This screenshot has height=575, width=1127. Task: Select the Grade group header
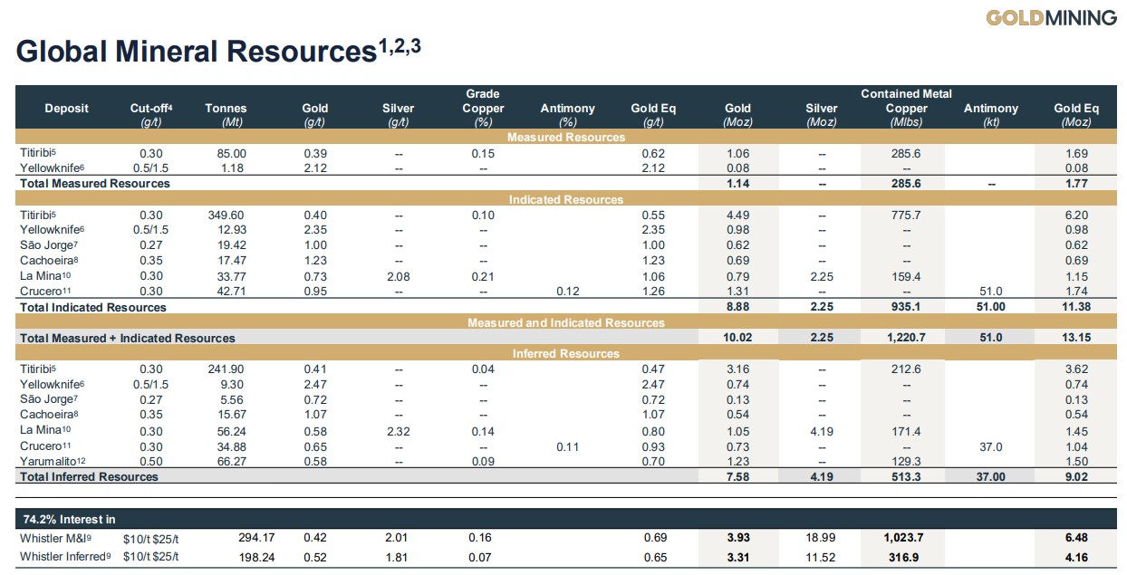pyautogui.click(x=483, y=93)
